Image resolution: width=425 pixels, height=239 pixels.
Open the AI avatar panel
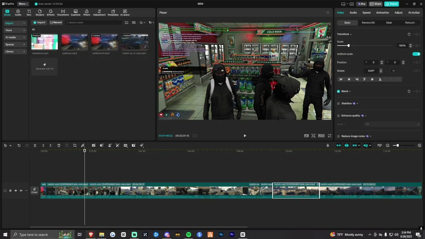coord(125,13)
